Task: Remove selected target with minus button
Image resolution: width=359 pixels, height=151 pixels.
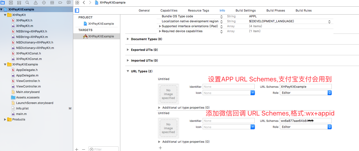Action: coord(84,149)
